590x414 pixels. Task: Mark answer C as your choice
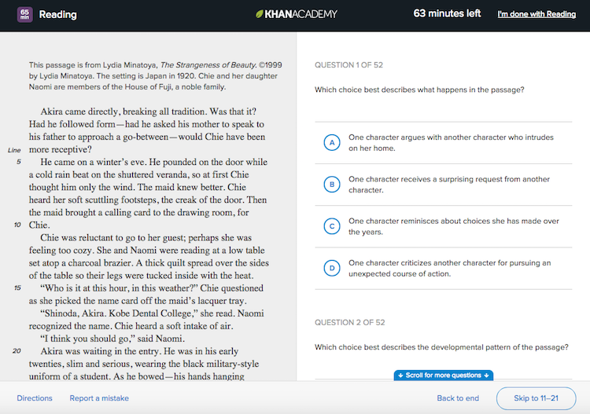pyautogui.click(x=333, y=226)
